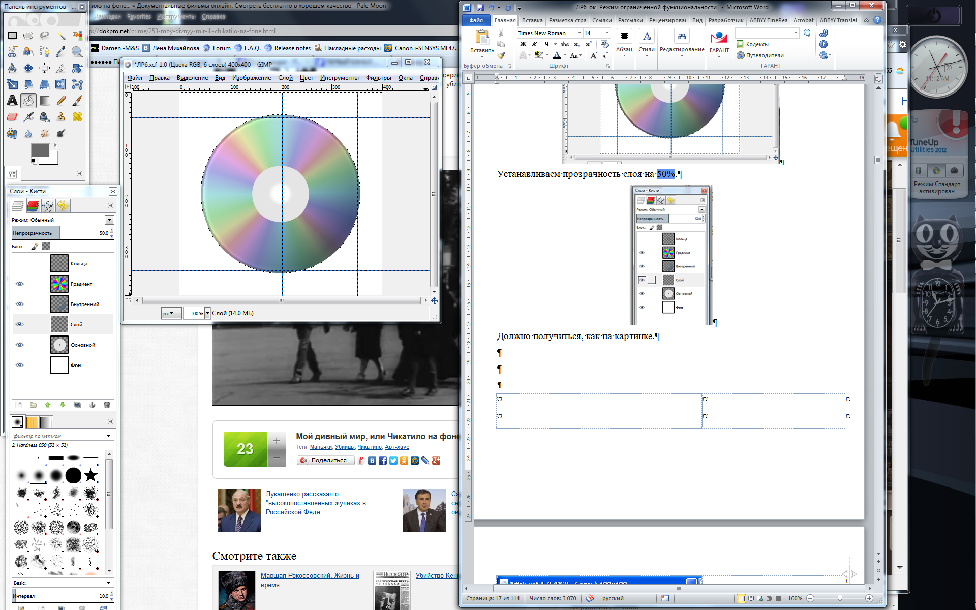The height and width of the screenshot is (610, 976).
Task: Toggle visibility eye of Слой layer
Action: 20,324
